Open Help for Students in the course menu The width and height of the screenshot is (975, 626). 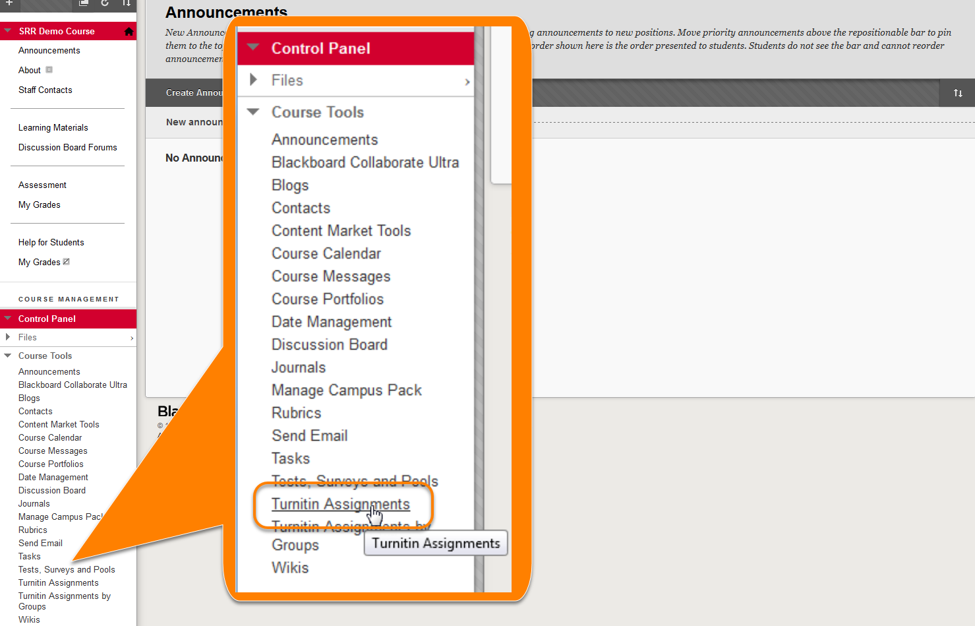[x=51, y=242]
